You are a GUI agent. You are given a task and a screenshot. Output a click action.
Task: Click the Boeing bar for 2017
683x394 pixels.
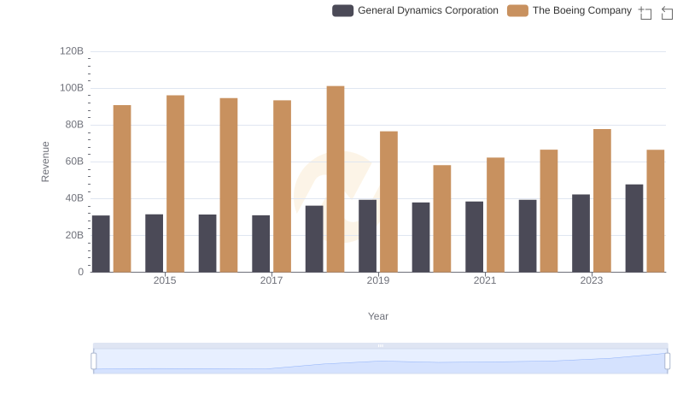[282, 186]
